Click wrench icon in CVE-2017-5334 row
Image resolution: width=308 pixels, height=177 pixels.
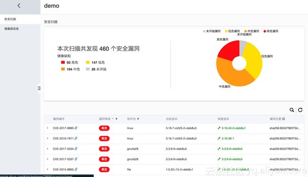pyautogui.click(x=219, y=149)
